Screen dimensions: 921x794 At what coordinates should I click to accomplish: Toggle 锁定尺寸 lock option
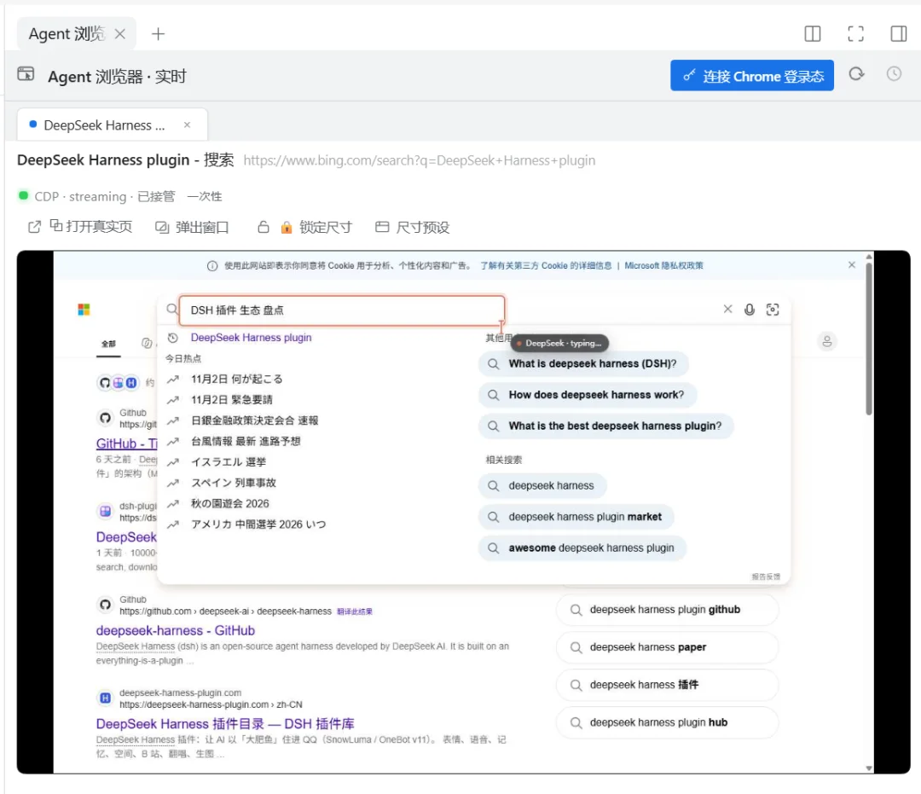(316, 227)
